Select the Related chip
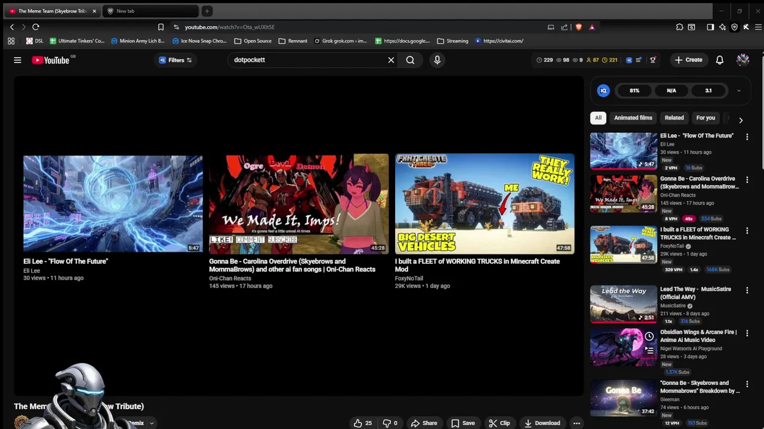Viewport: 764px width, 429px height. coord(674,117)
